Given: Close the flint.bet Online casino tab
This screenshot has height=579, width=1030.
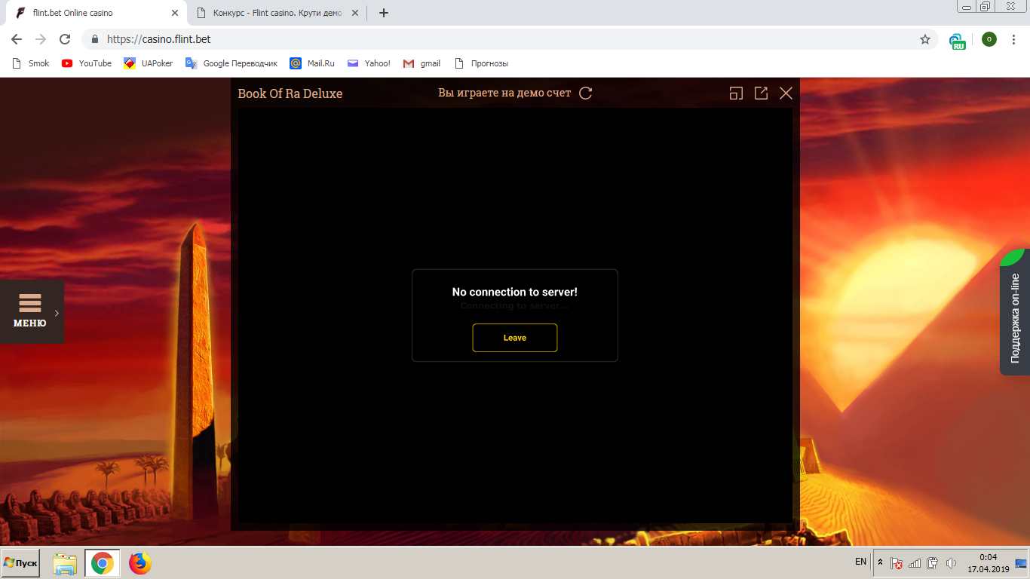Looking at the screenshot, I should coord(175,13).
